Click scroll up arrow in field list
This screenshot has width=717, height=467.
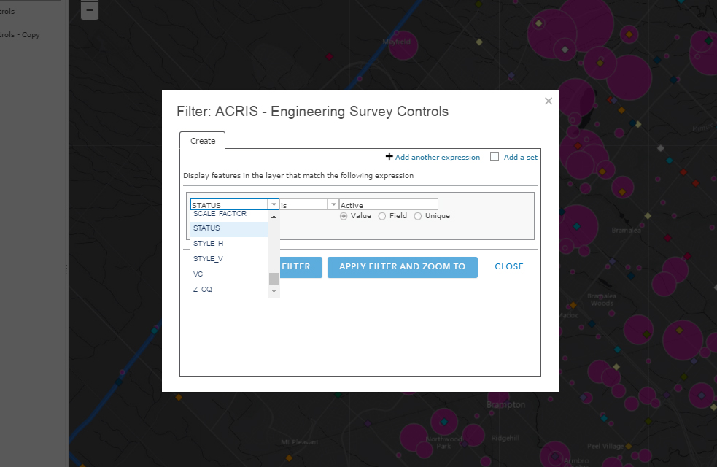click(x=274, y=217)
